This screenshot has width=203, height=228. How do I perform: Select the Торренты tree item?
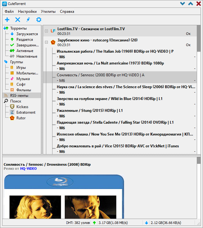[18, 28]
